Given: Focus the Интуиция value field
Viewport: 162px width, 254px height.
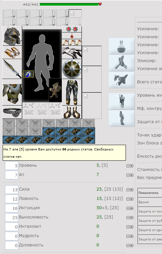Looking at the screenshot, I should (12, 208).
